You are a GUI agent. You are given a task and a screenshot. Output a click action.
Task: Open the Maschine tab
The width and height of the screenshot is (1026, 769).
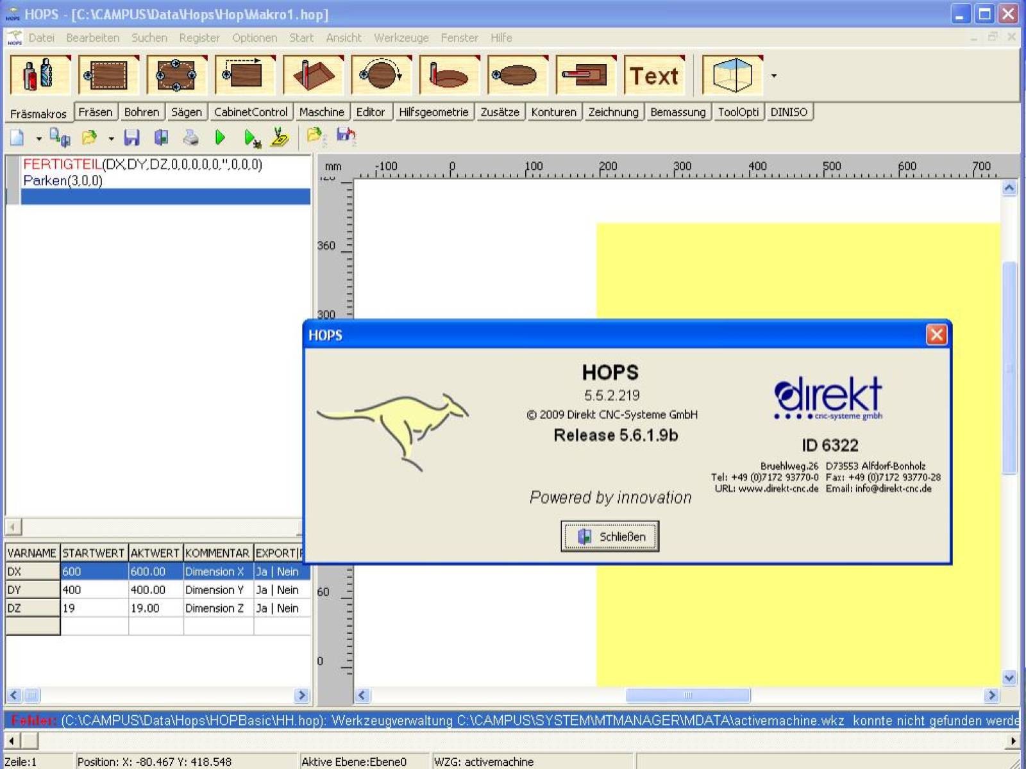322,112
